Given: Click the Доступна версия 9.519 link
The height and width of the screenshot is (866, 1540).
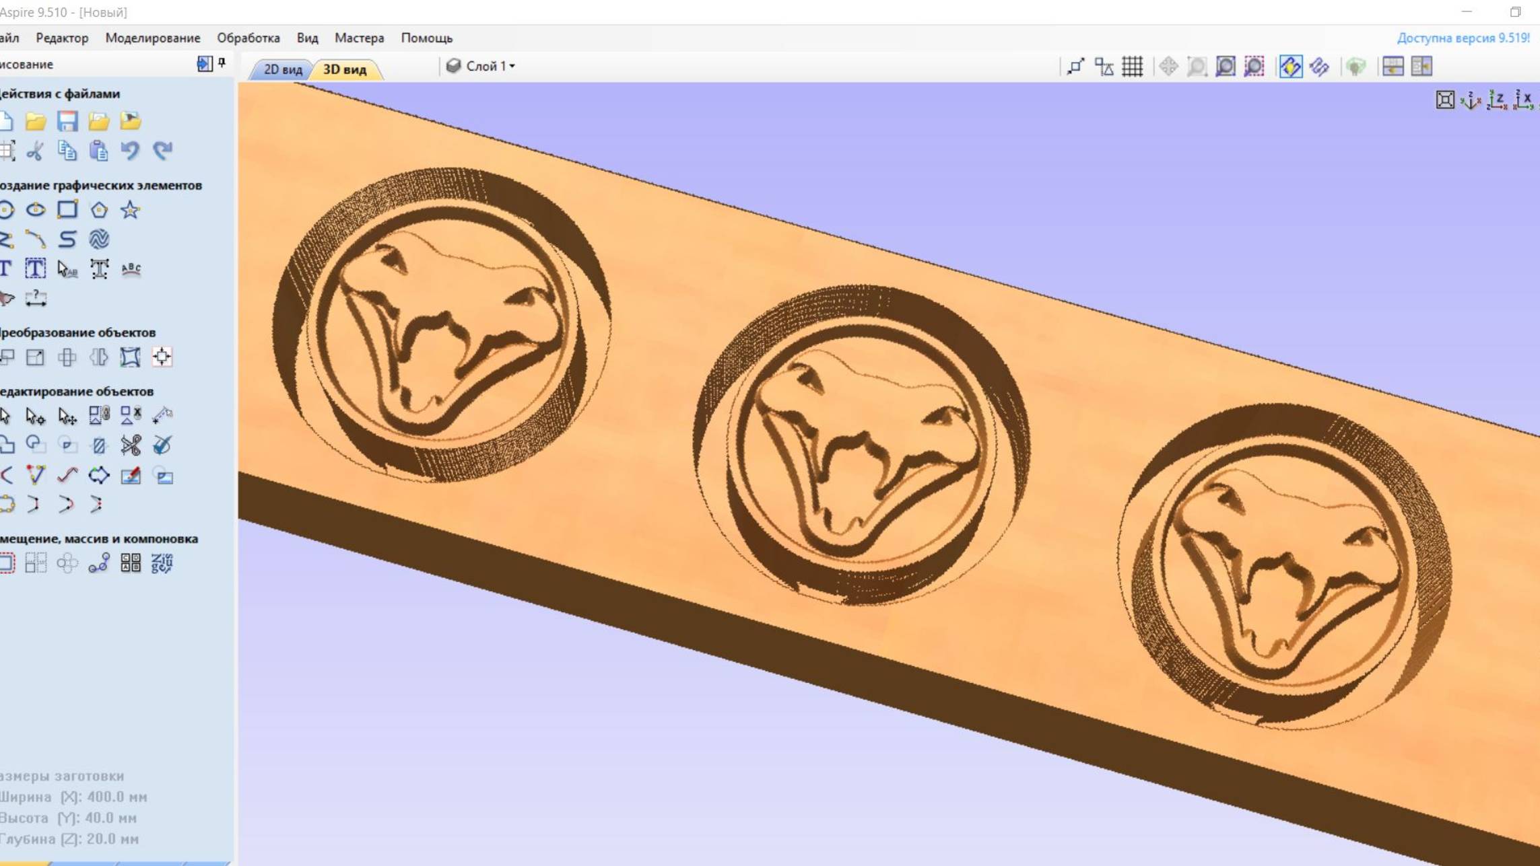Looking at the screenshot, I should coord(1463,38).
